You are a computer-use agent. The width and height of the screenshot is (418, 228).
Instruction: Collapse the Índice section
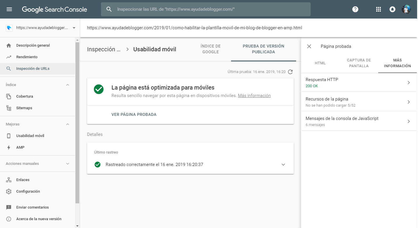pyautogui.click(x=68, y=85)
